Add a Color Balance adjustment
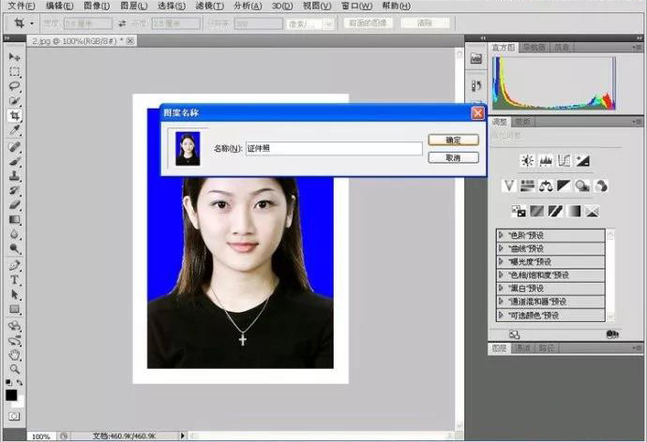 (x=546, y=185)
